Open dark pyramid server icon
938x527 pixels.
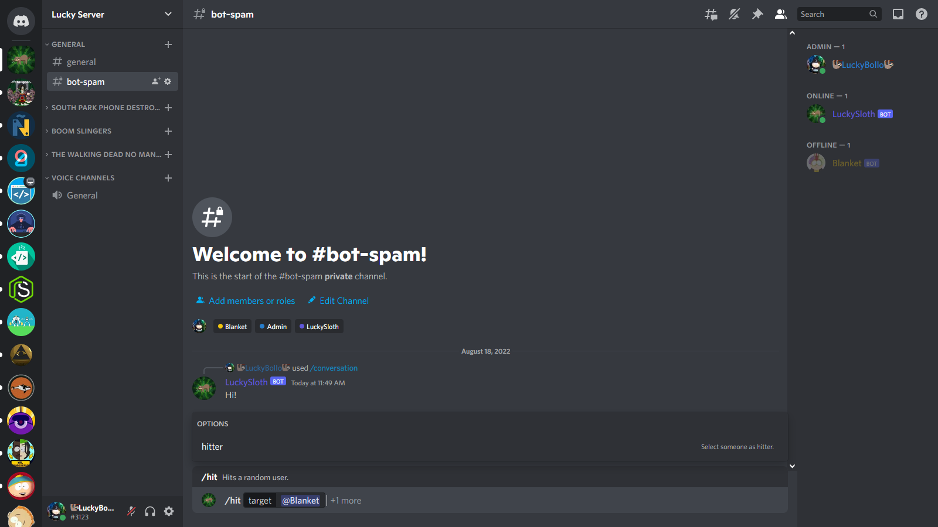pos(21,355)
